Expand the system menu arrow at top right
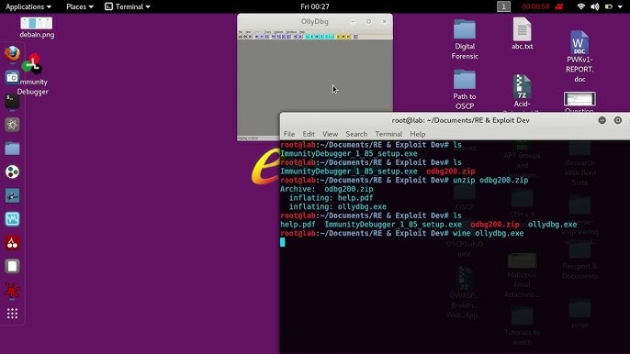 620,6
